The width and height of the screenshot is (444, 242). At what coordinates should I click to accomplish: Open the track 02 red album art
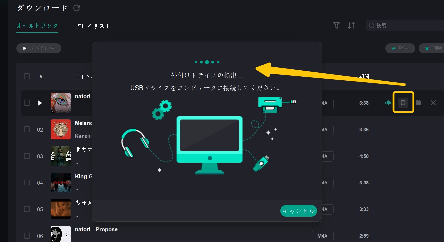tap(61, 129)
